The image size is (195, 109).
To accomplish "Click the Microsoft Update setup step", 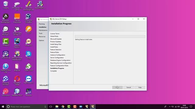I will [56, 39].
